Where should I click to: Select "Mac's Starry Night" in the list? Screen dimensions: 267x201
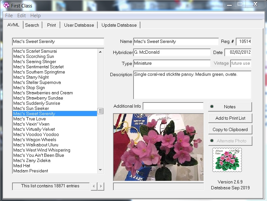click(55, 77)
